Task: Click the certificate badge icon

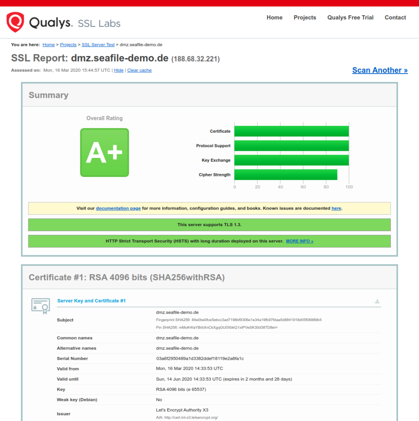Action: click(x=41, y=306)
